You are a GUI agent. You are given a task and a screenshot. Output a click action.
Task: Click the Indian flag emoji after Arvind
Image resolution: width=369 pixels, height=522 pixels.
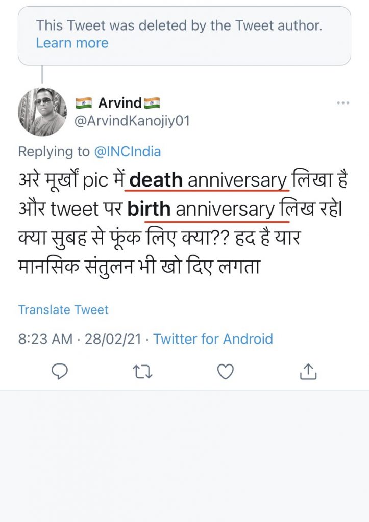152,103
